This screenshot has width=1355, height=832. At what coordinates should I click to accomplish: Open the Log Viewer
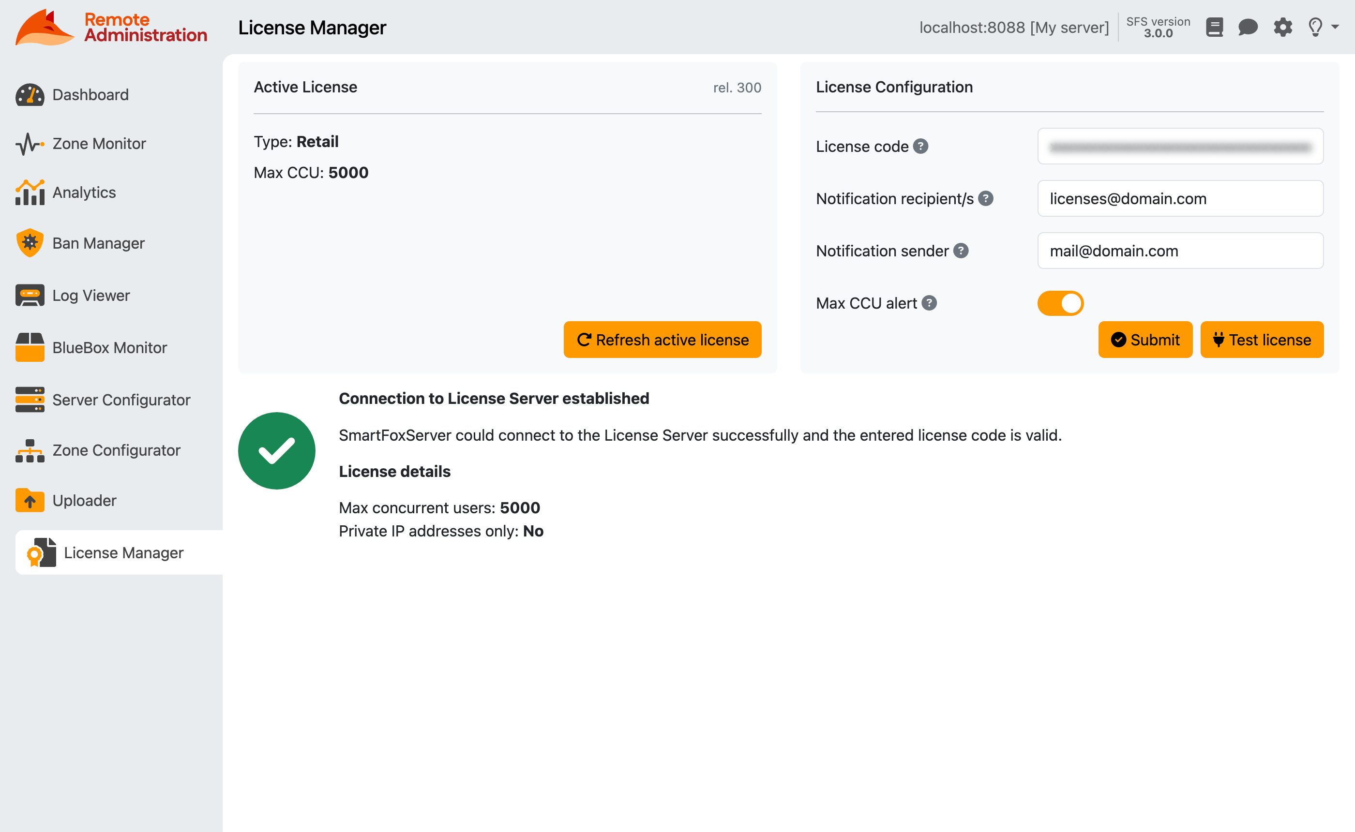click(x=91, y=295)
